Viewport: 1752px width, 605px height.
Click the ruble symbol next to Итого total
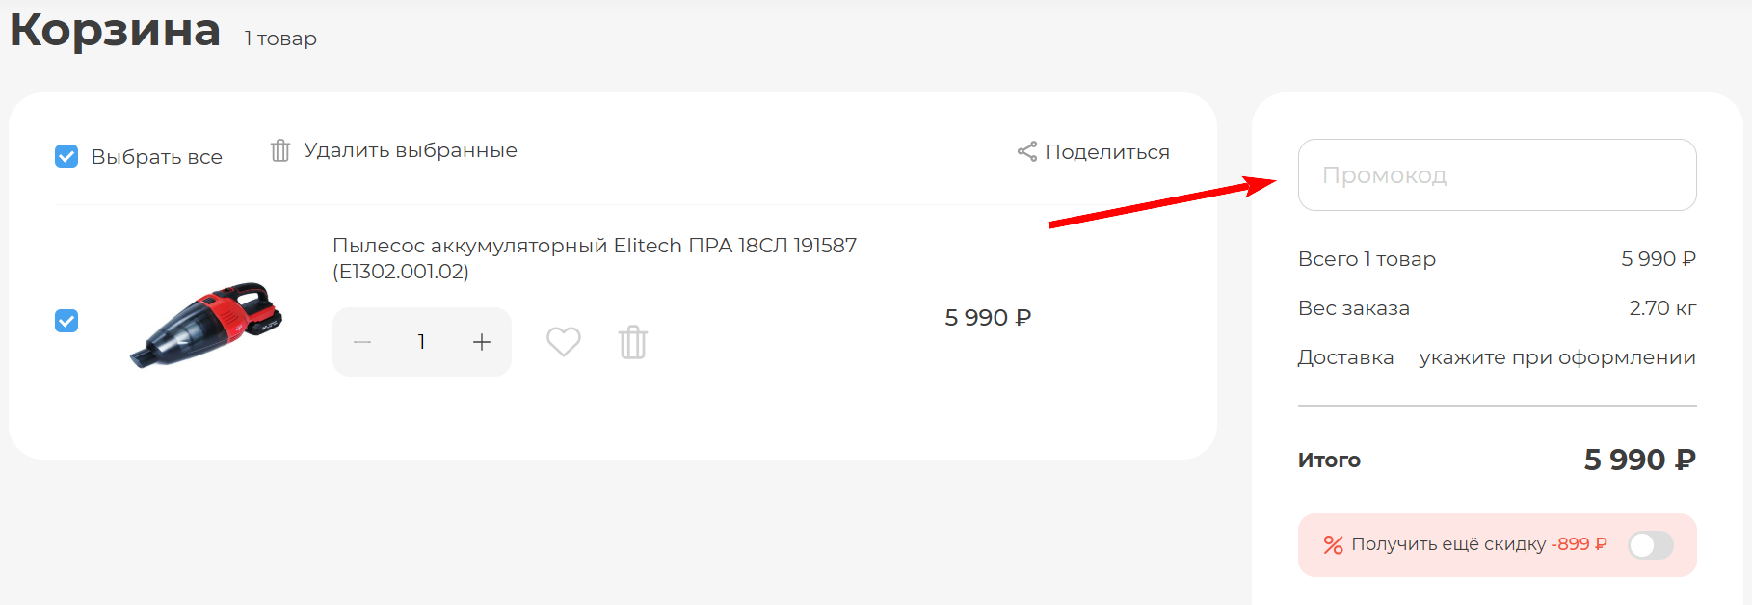1684,460
